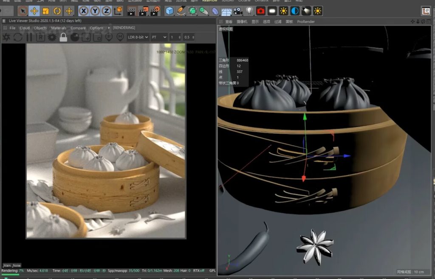Click viewport orbit rotate icon
This screenshot has width=435, height=279.
pyautogui.click(x=423, y=21)
